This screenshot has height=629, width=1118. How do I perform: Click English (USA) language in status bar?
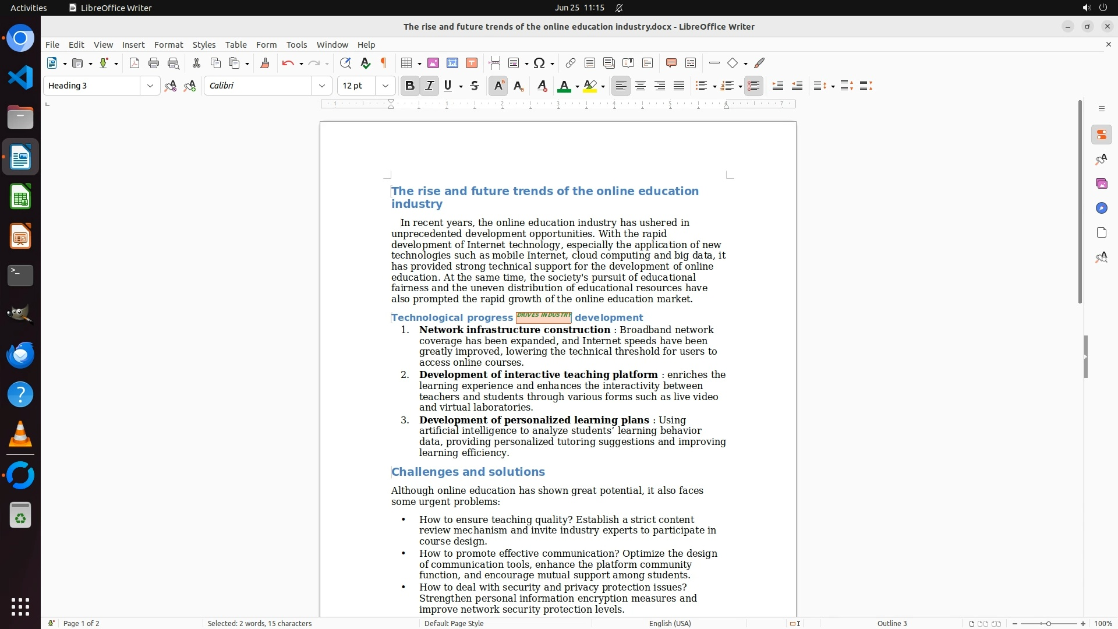(670, 623)
